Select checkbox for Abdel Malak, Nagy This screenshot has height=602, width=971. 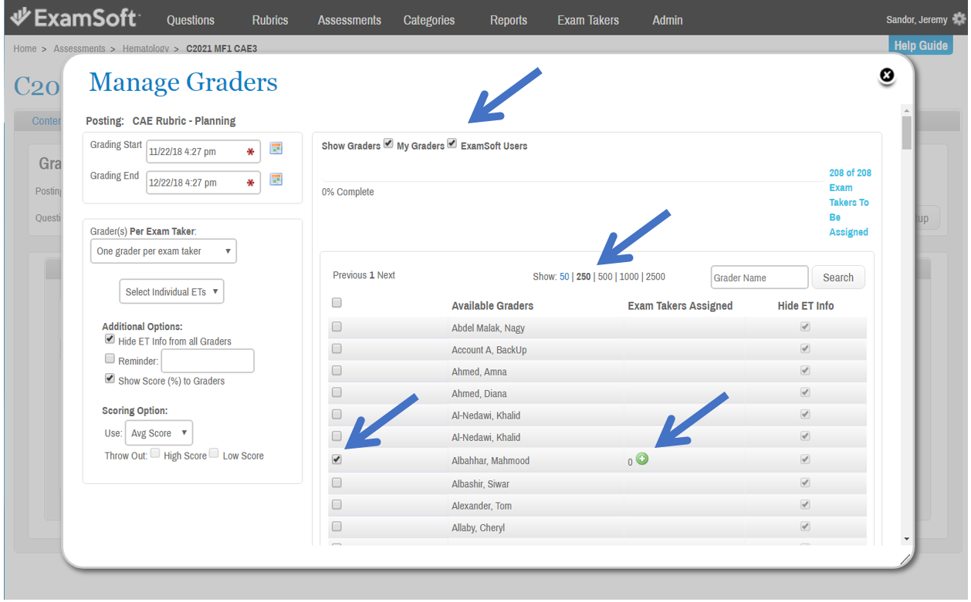tap(337, 327)
